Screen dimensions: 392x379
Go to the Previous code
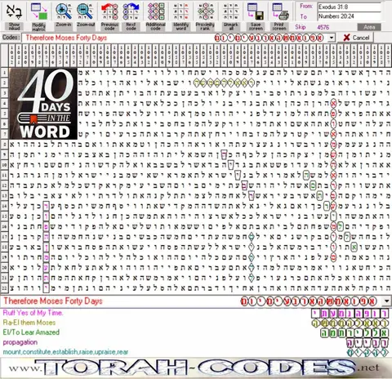point(109,11)
